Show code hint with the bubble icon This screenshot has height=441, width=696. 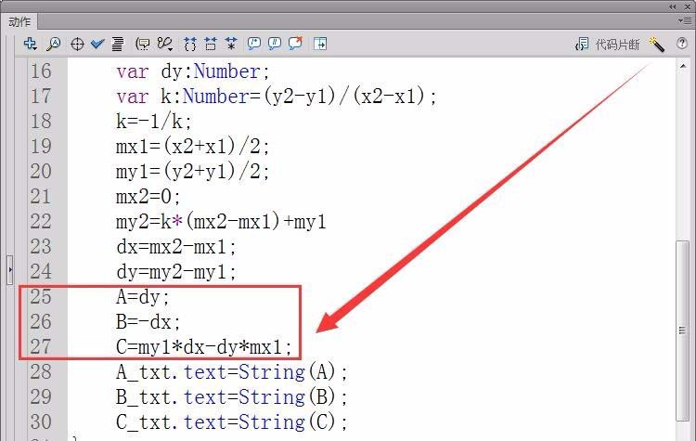point(143,44)
